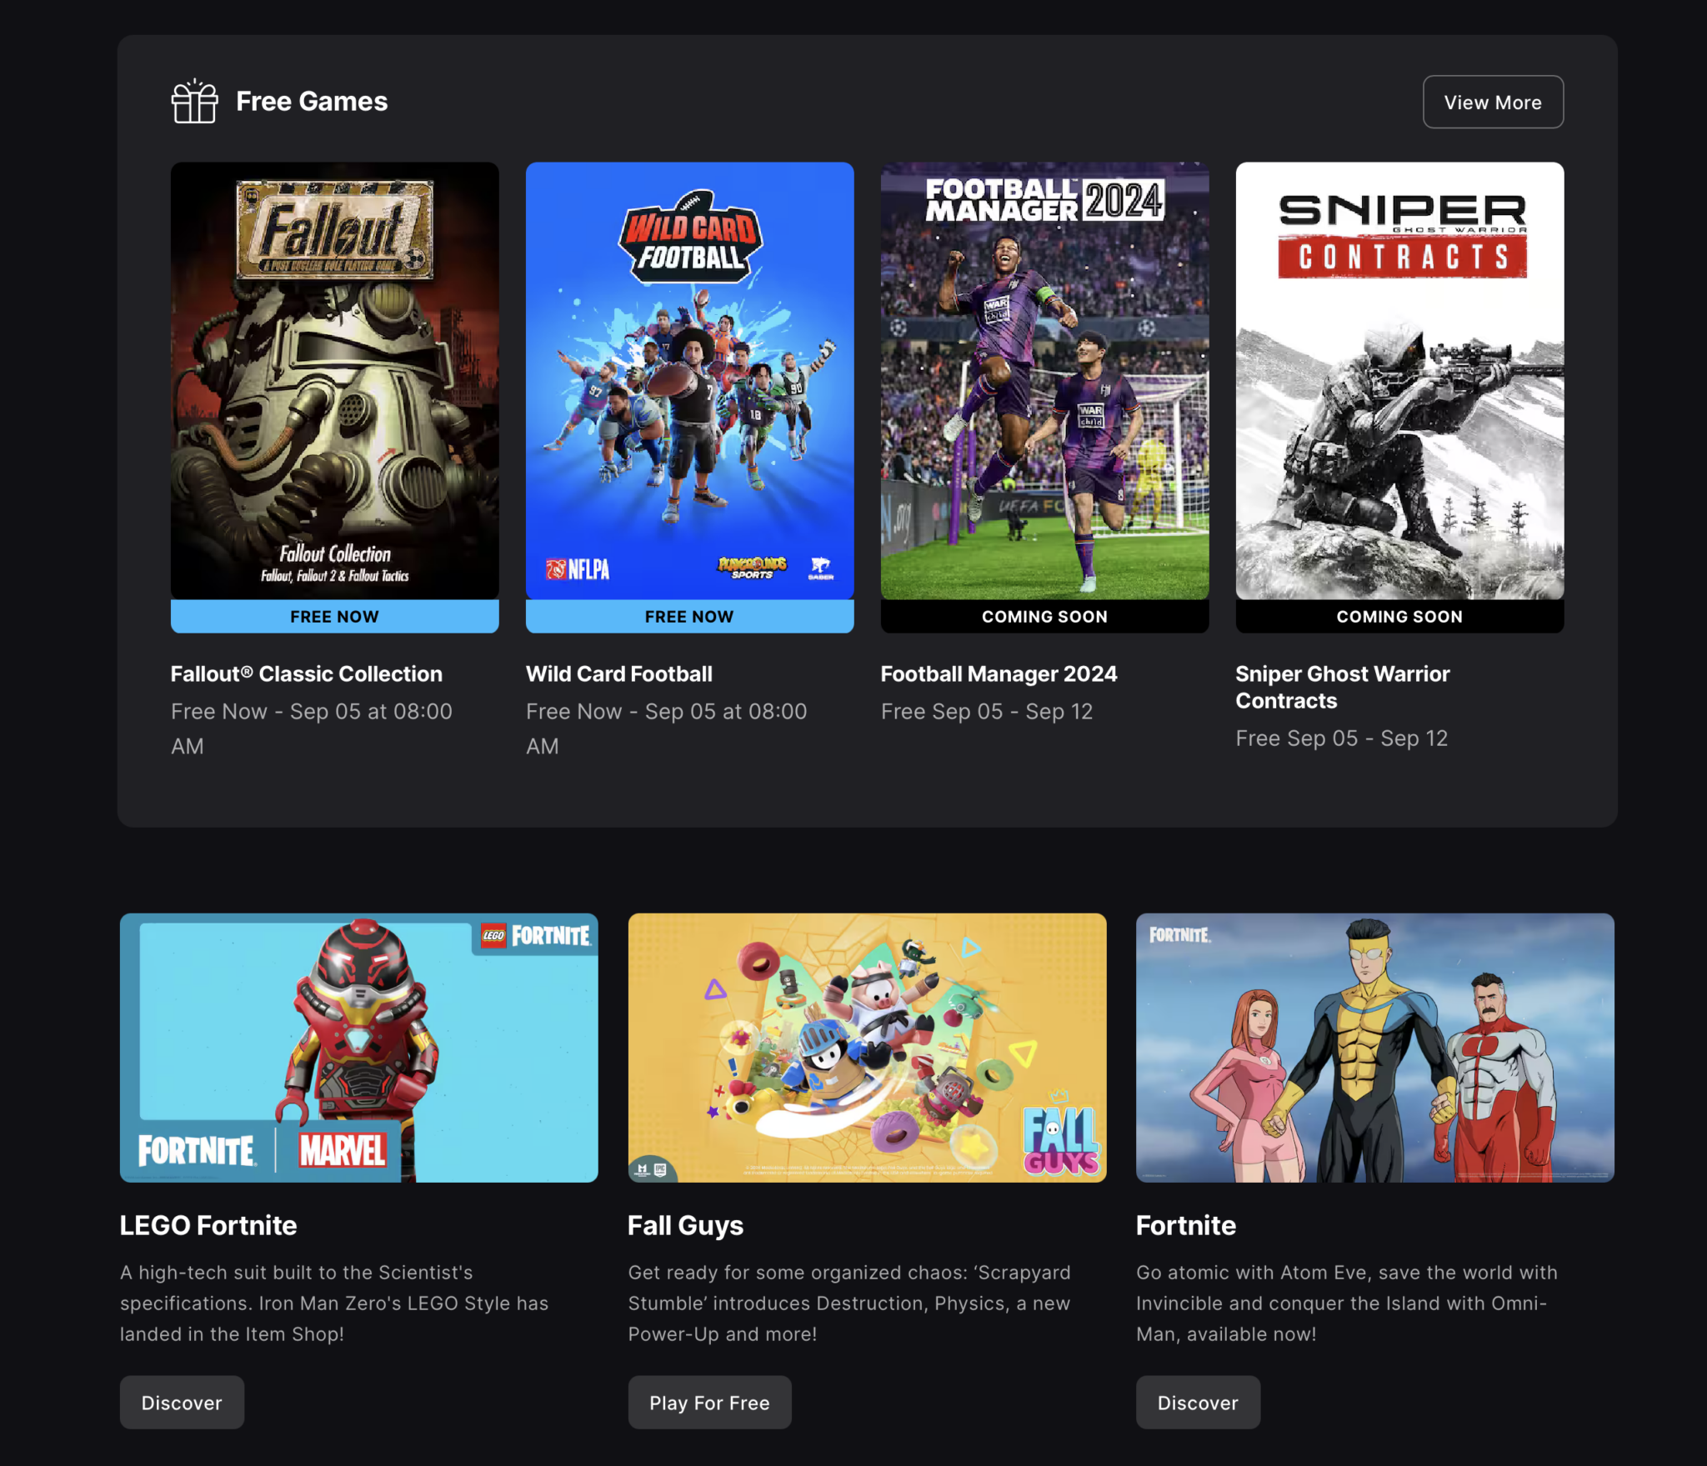Open the Fall Guys promotional banner

867,1048
